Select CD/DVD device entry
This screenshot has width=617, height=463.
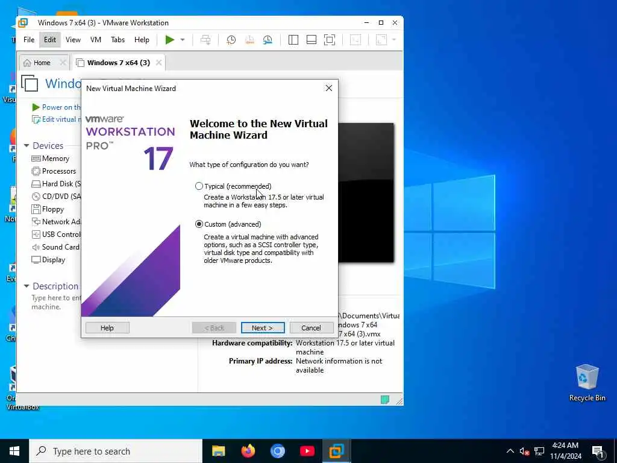(x=56, y=196)
